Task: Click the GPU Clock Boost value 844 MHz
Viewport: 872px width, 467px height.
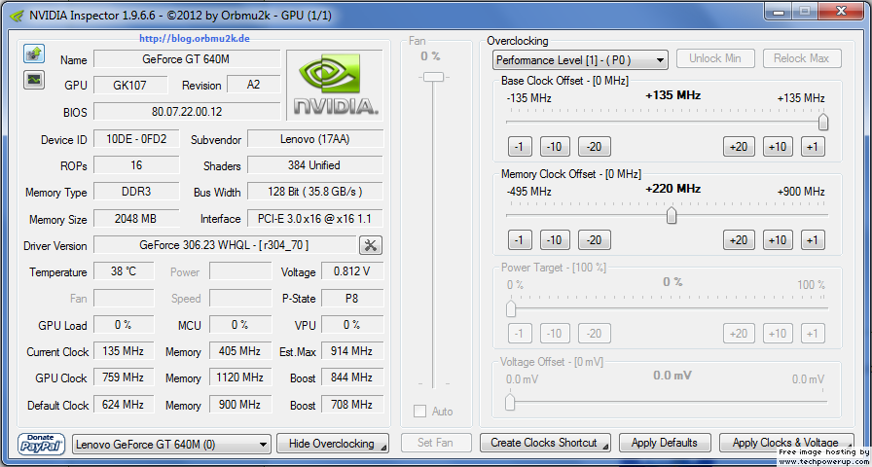Action: pos(352,378)
